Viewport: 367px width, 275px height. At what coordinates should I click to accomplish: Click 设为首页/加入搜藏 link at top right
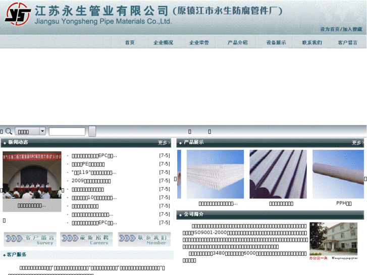tap(341, 29)
